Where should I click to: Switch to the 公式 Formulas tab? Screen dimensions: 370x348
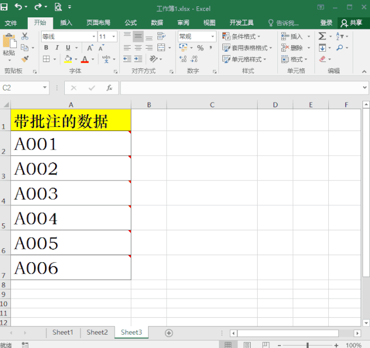click(130, 23)
